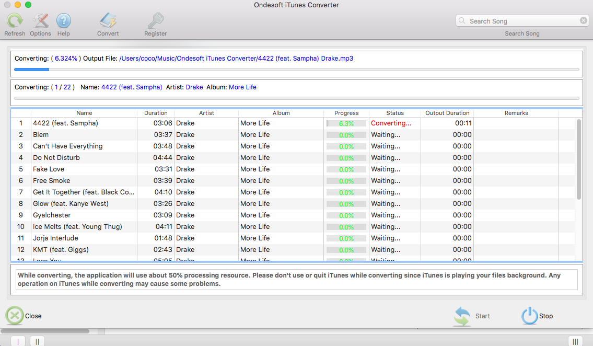Click the Output Duration column header
This screenshot has height=346, width=593.
(x=447, y=113)
